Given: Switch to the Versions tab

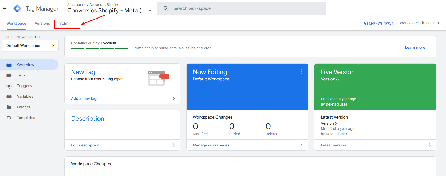Looking at the screenshot, I should [x=42, y=23].
